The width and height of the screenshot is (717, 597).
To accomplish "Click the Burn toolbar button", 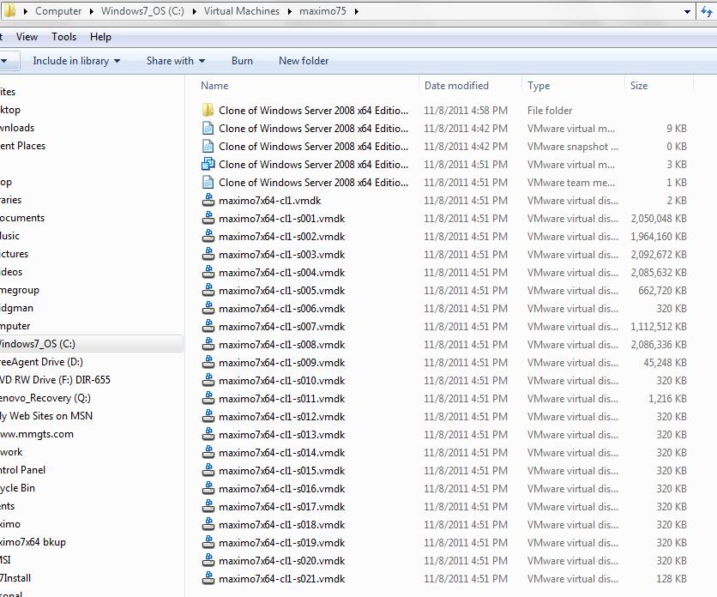I will click(x=242, y=61).
